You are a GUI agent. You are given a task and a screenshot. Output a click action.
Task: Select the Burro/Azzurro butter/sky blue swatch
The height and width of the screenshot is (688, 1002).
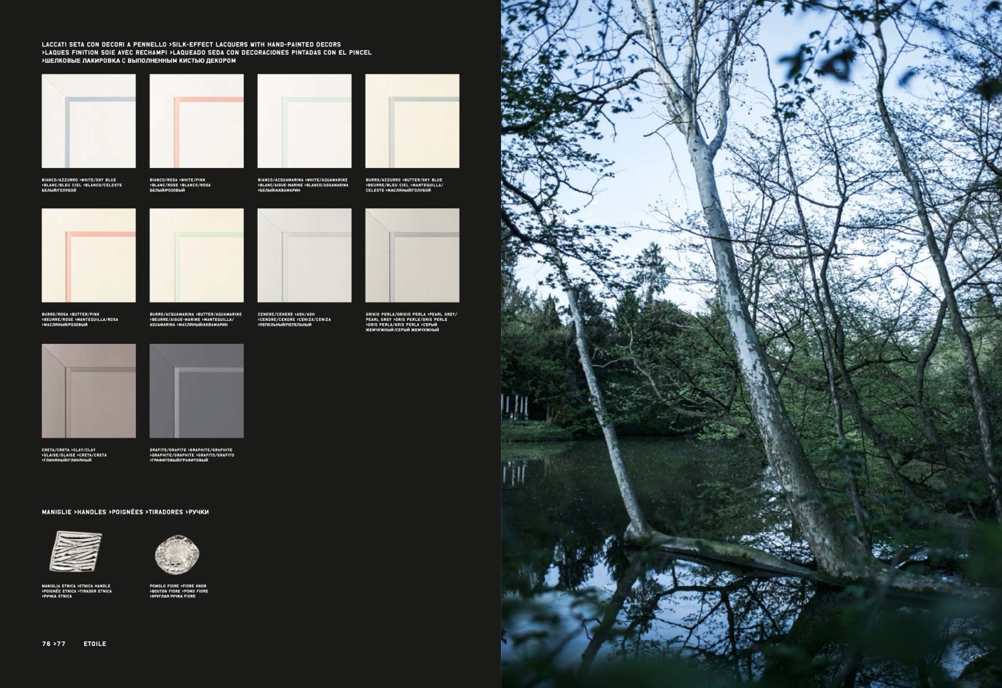click(x=412, y=121)
